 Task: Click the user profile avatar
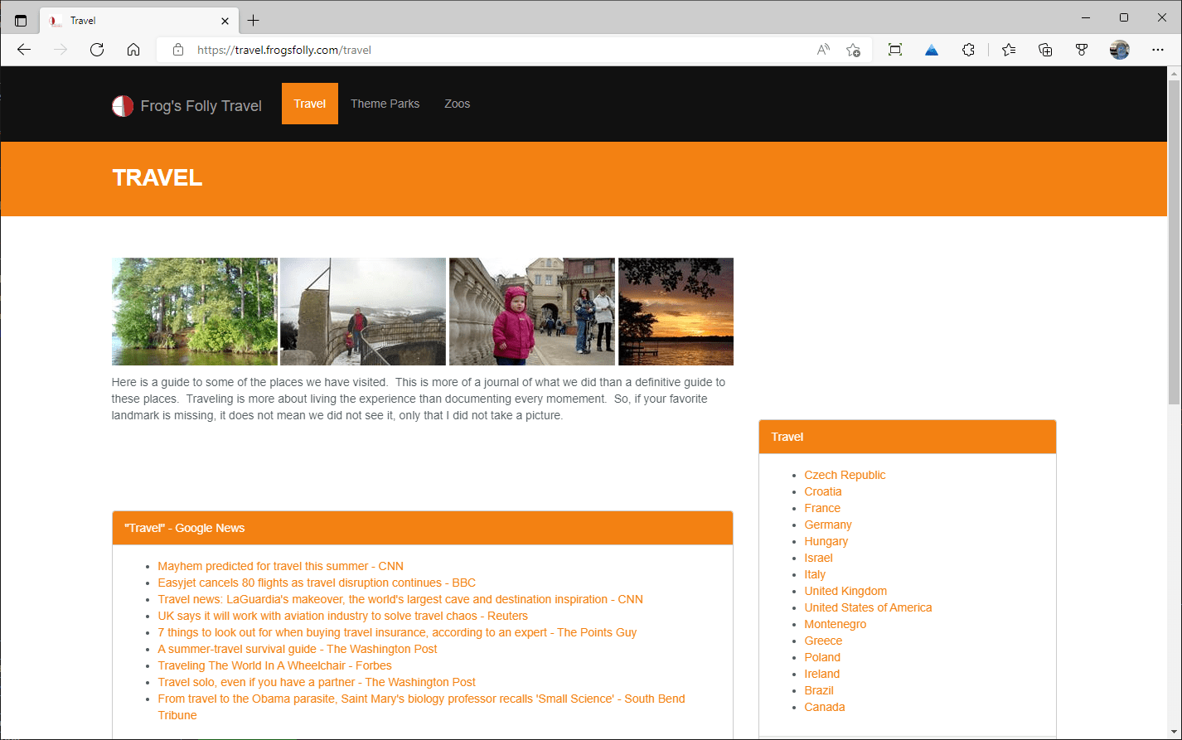[1119, 50]
